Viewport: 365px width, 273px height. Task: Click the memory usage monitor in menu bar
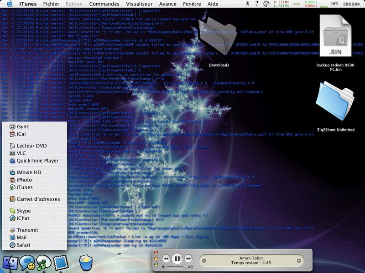(282, 4)
